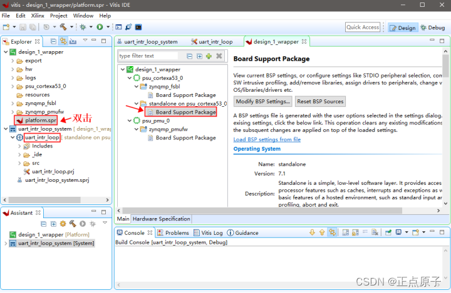This screenshot has height=293, width=451.
Task: Switch to the Problems tab
Action: coord(174,233)
